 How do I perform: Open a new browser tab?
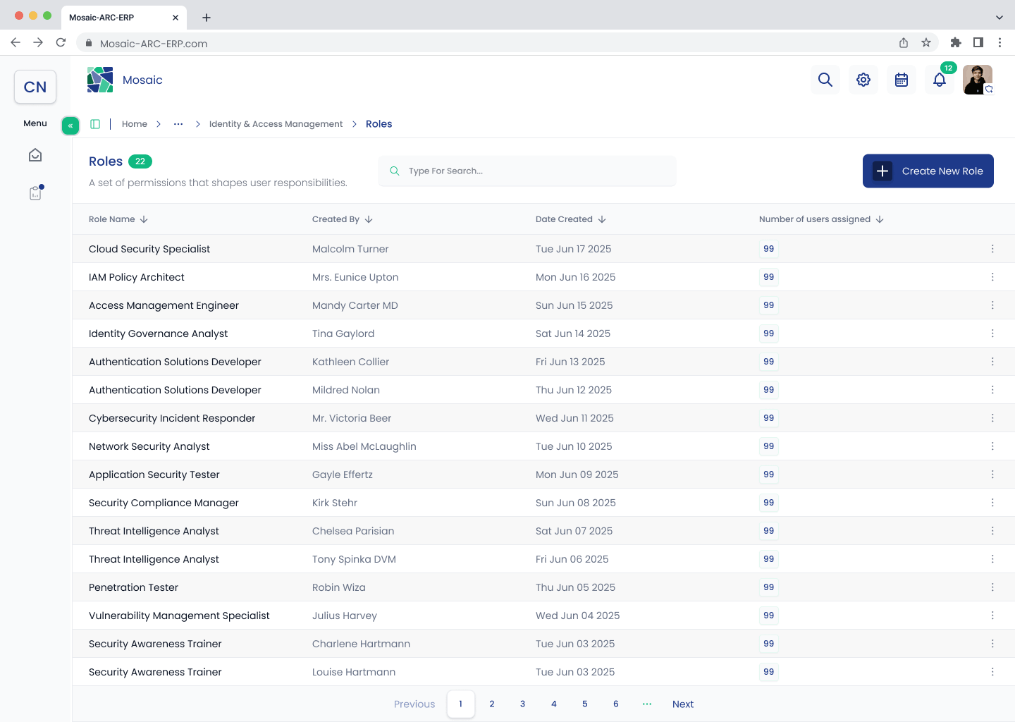click(207, 18)
